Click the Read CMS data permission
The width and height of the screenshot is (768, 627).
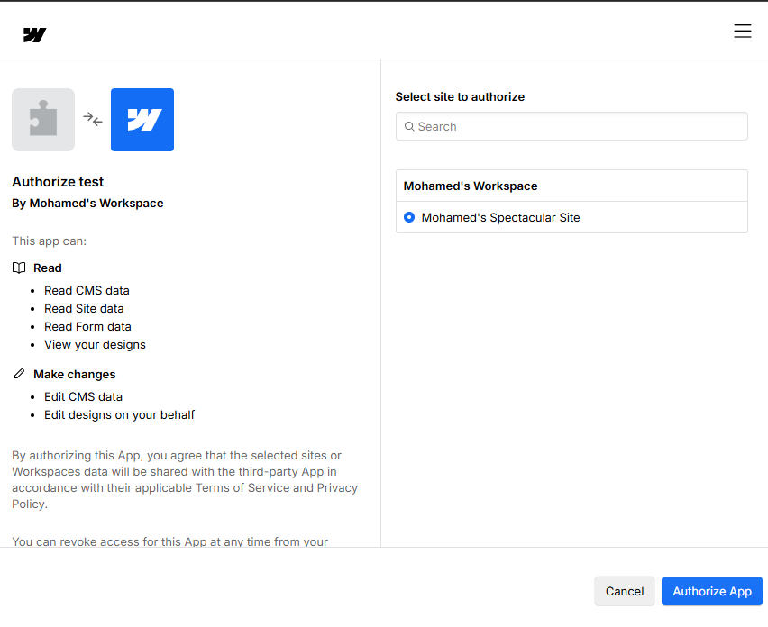click(87, 290)
